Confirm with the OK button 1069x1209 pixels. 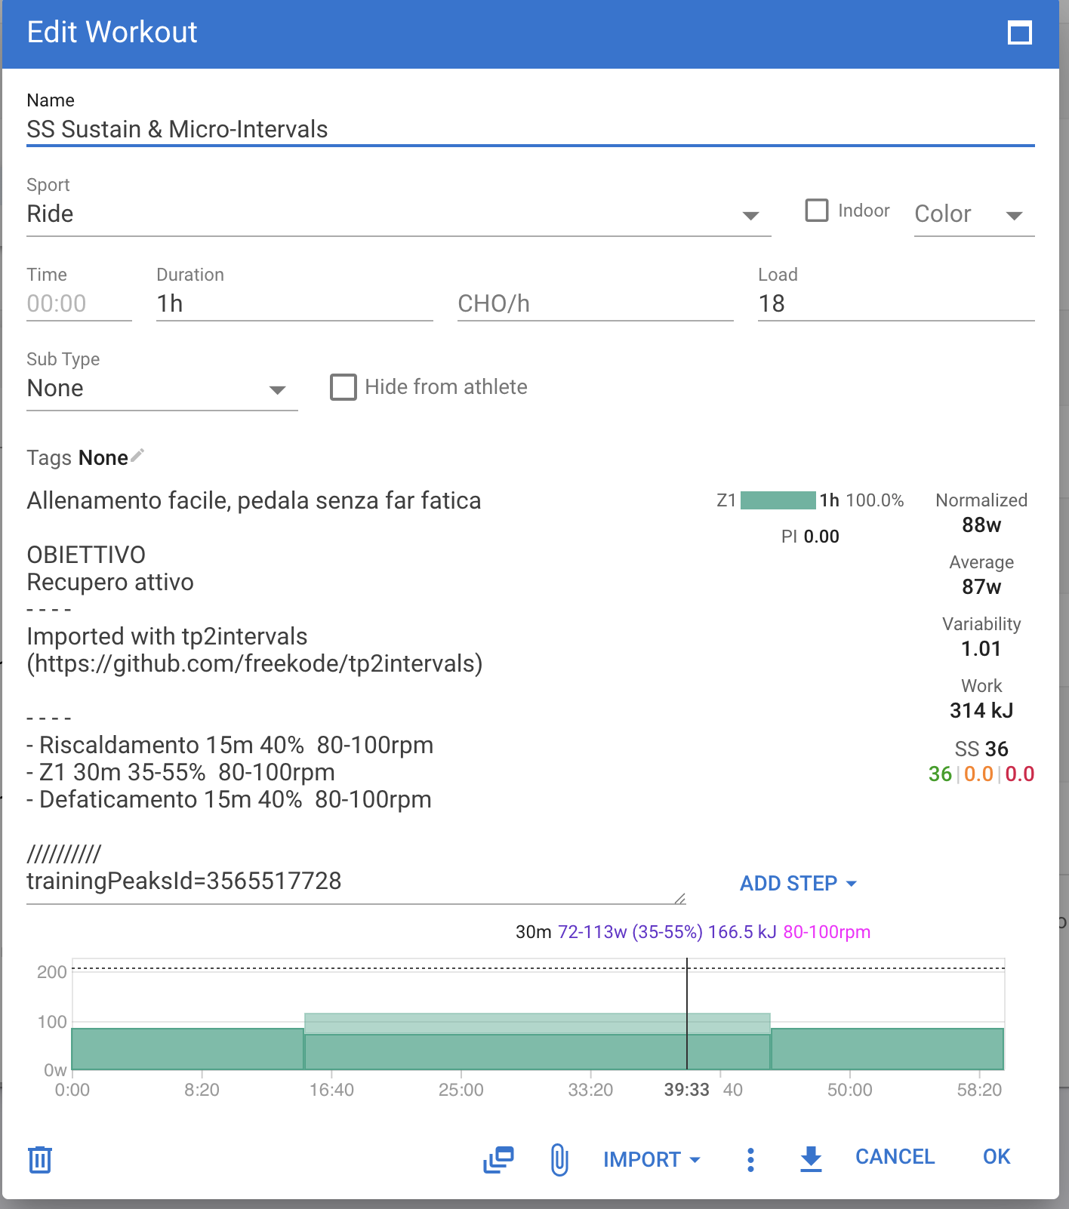tap(996, 1157)
